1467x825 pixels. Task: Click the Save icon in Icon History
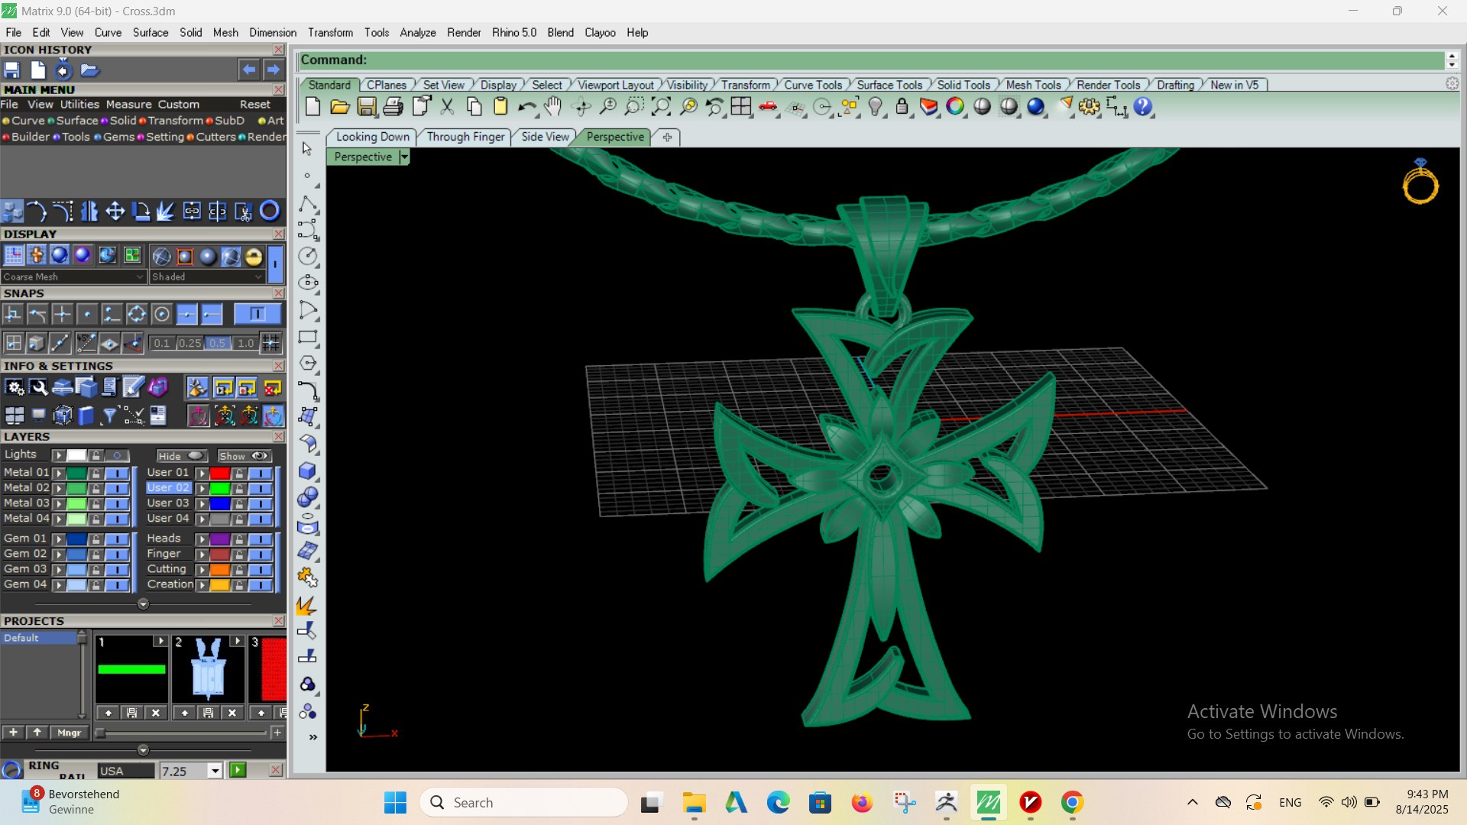(x=11, y=70)
